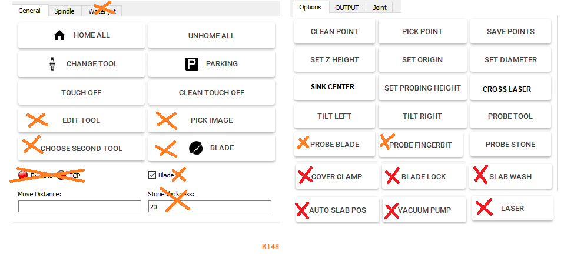Click the HOME ALL house icon
Image resolution: width=584 pixels, height=278 pixels.
[x=59, y=35]
